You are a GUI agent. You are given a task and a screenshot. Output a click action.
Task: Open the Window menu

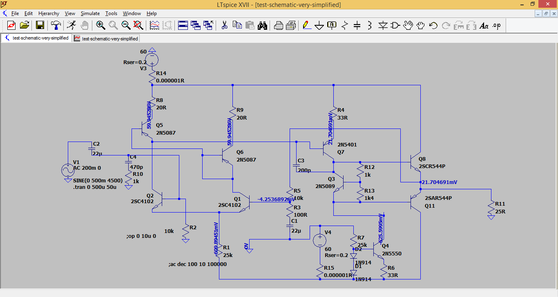point(132,13)
